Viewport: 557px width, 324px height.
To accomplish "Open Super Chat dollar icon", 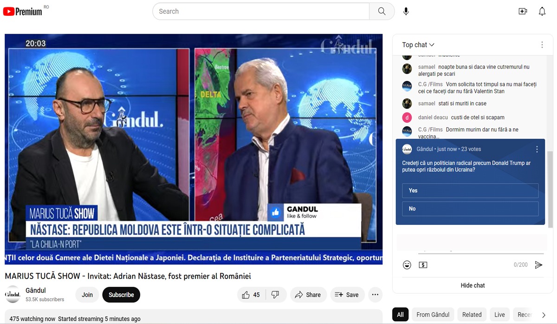I will (x=423, y=265).
